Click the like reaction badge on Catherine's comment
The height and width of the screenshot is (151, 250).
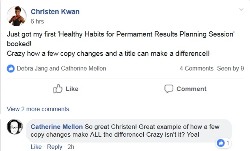coord(221,143)
